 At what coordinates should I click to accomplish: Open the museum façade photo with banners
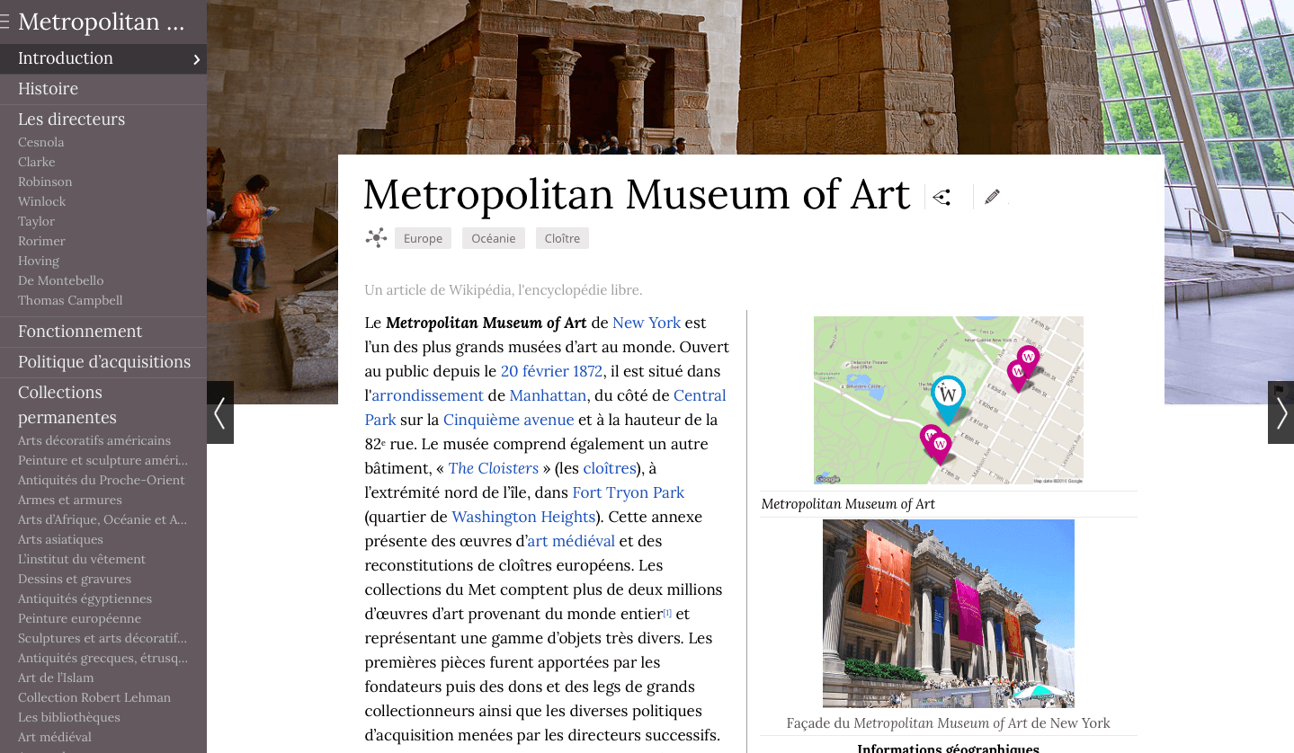[949, 614]
